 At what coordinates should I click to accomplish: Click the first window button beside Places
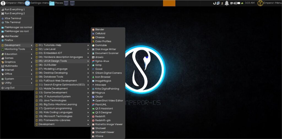click(x=66, y=3)
